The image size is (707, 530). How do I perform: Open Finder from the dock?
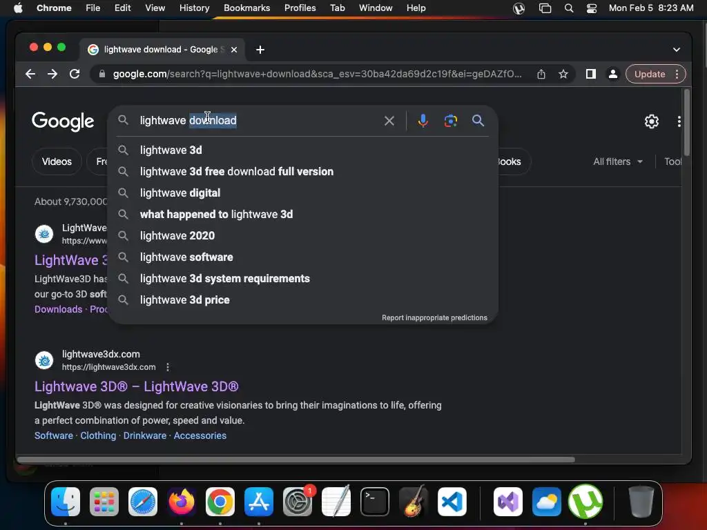66,502
